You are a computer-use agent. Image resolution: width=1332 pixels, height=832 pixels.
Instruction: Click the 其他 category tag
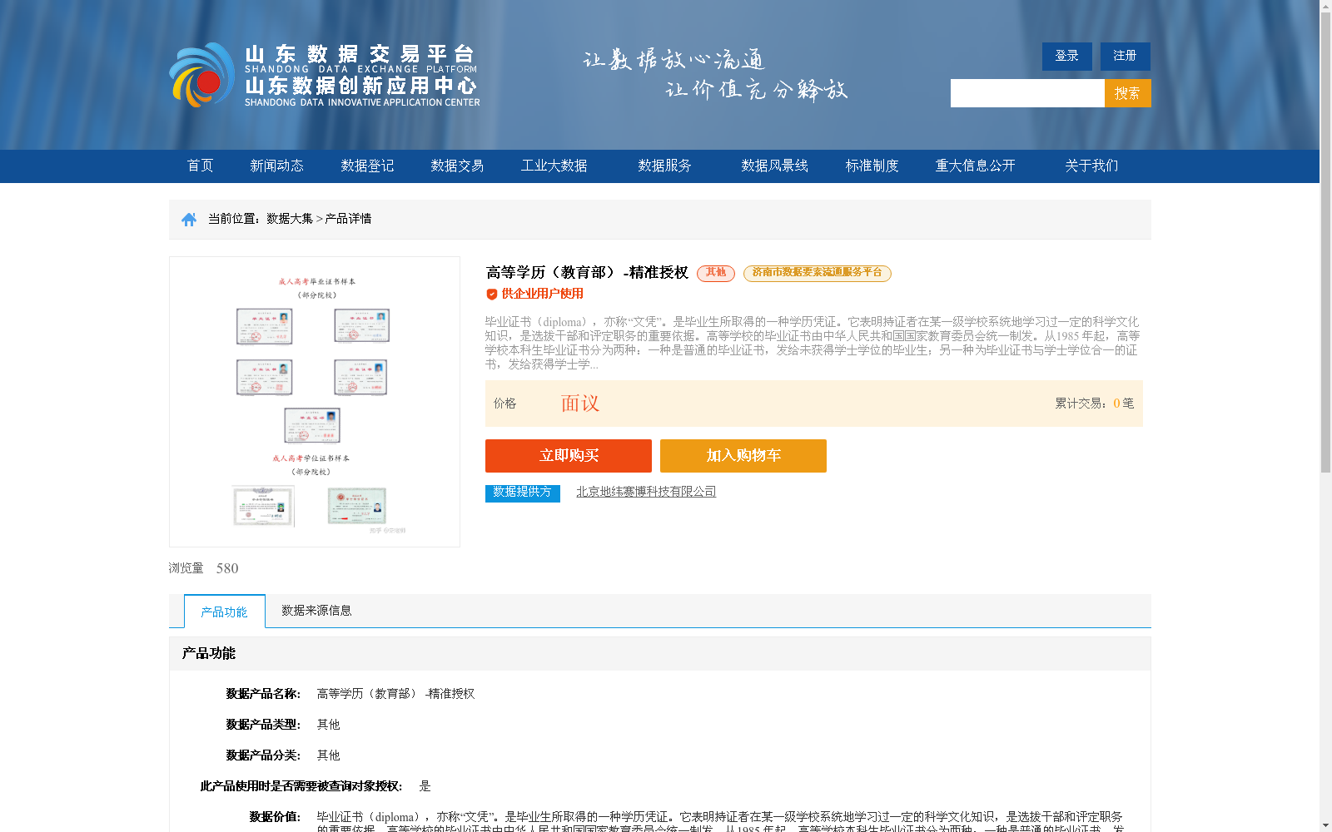pos(716,273)
